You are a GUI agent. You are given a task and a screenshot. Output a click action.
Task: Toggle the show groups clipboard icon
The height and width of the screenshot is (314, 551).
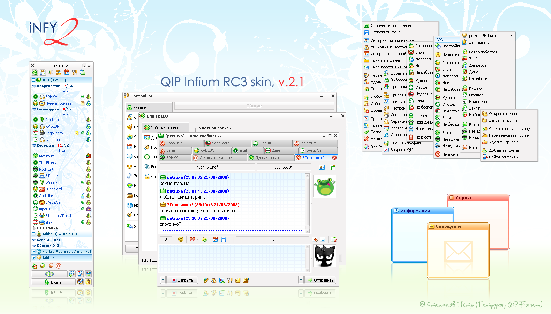tap(43, 72)
